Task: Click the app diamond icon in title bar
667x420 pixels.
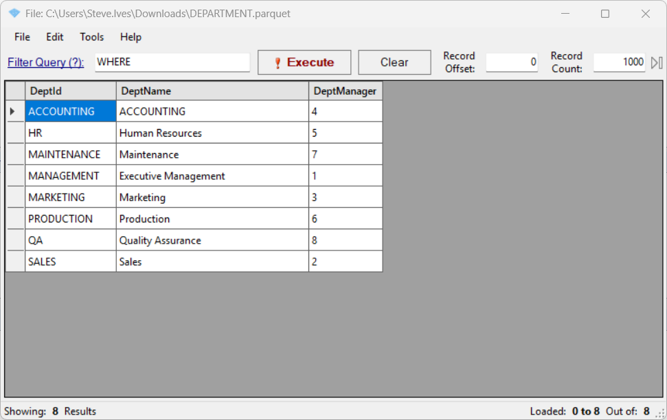Action: [14, 14]
